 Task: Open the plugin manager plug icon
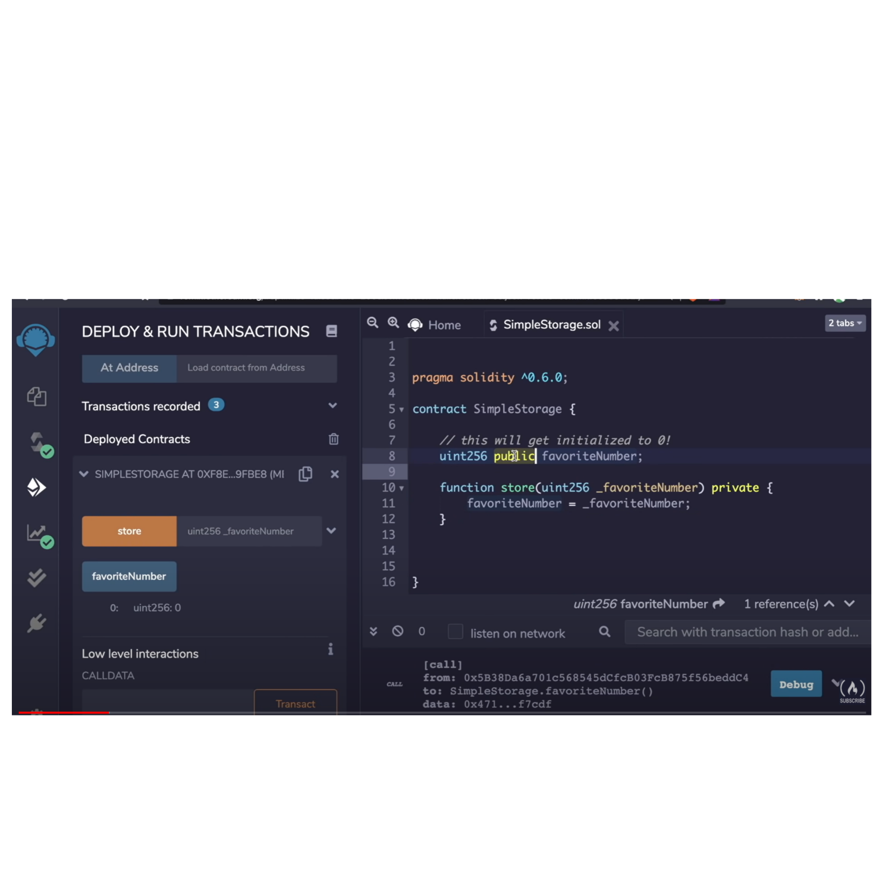(36, 623)
